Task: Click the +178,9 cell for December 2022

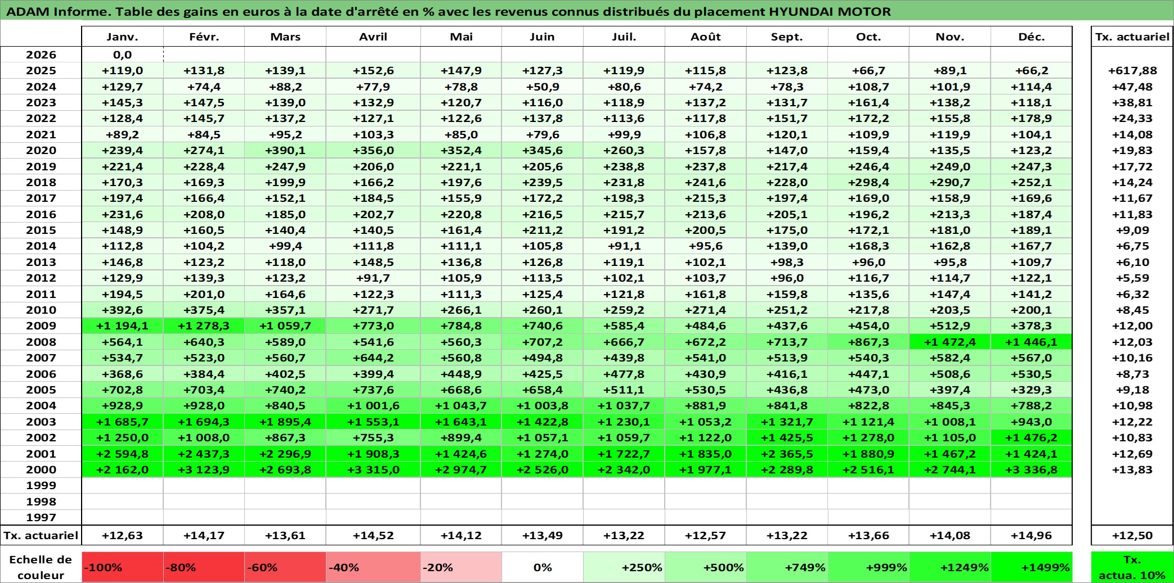Action: (x=1031, y=118)
